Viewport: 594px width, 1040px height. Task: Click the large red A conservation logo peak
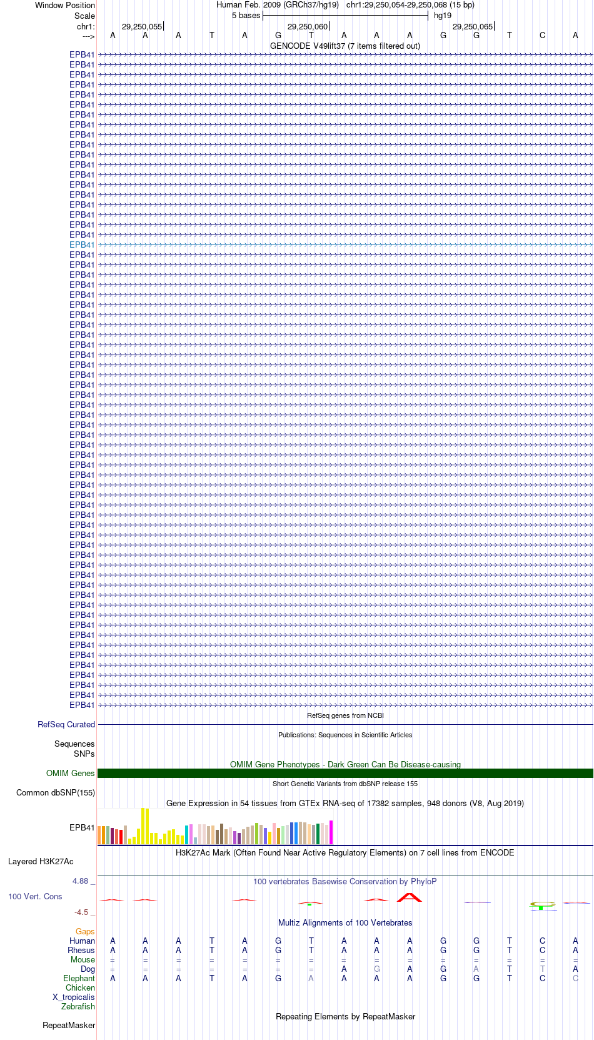pyautogui.click(x=410, y=897)
